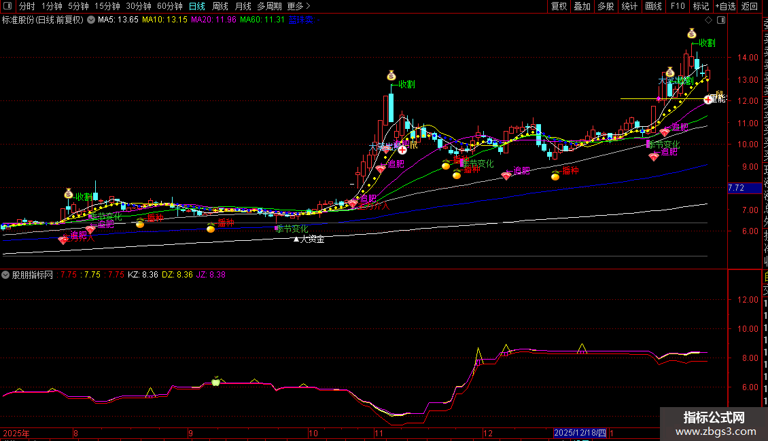Click the diamond icon at the chart's top right
Image resolution: width=768 pixels, height=441 pixels.
tap(708, 20)
